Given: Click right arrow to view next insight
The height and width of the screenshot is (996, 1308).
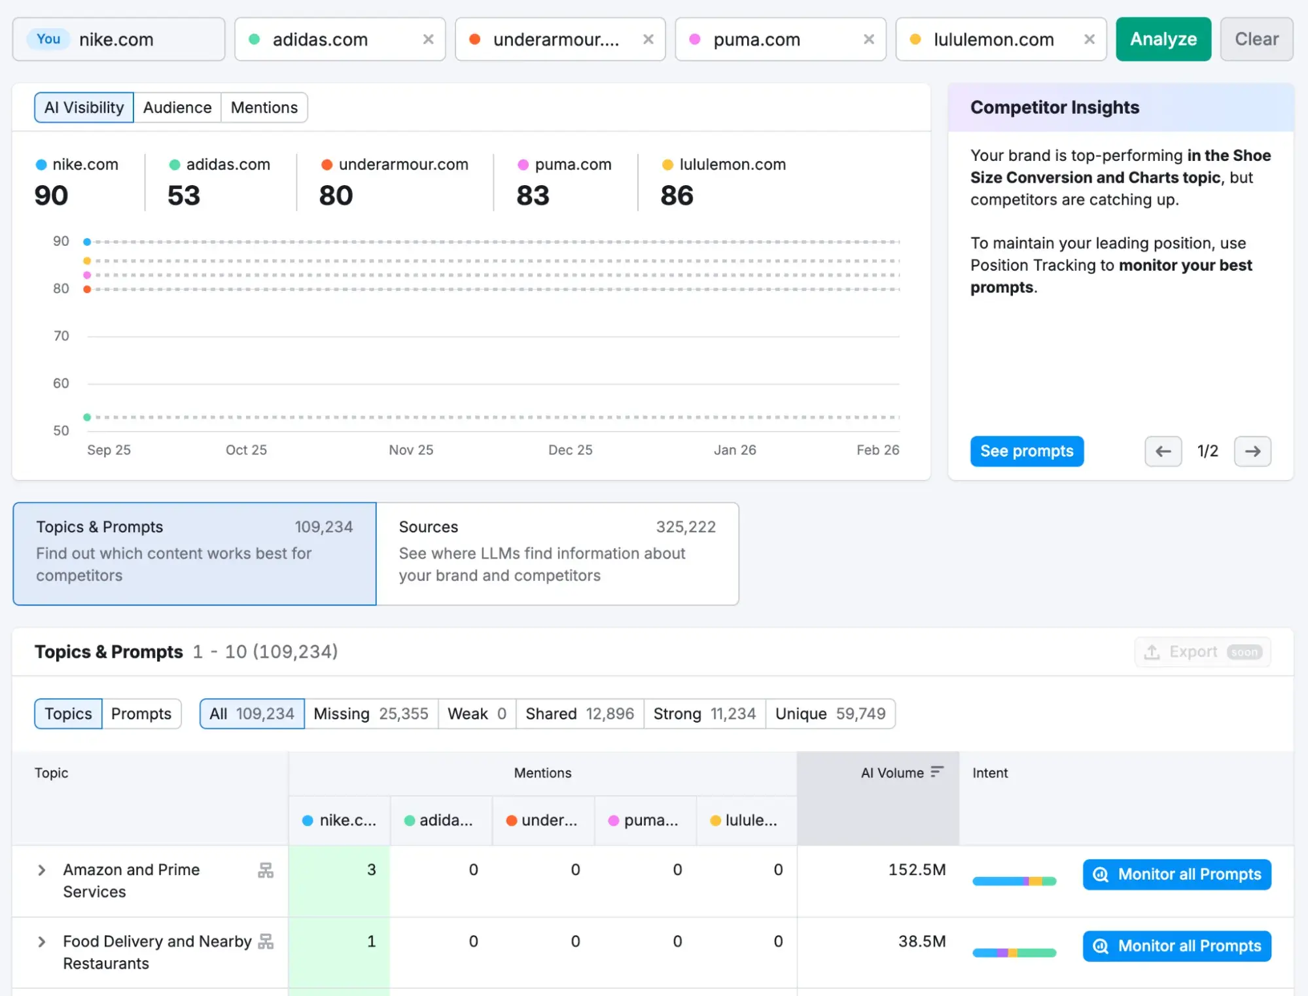Looking at the screenshot, I should tap(1252, 451).
